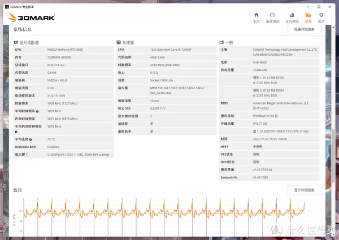The width and height of the screenshot is (339, 240).
Task: Click info icon beside average temperature
Action: point(31,139)
